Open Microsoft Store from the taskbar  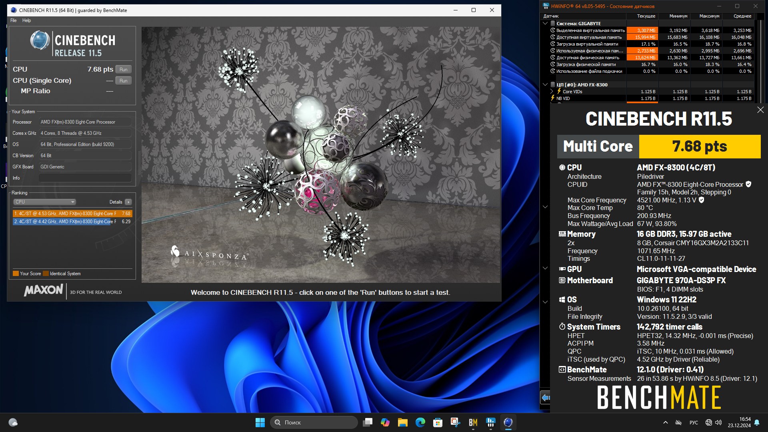(x=438, y=422)
